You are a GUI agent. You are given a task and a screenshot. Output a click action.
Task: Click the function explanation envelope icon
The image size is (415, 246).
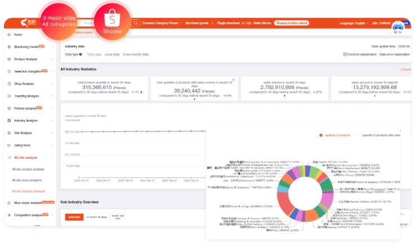tap(345, 55)
